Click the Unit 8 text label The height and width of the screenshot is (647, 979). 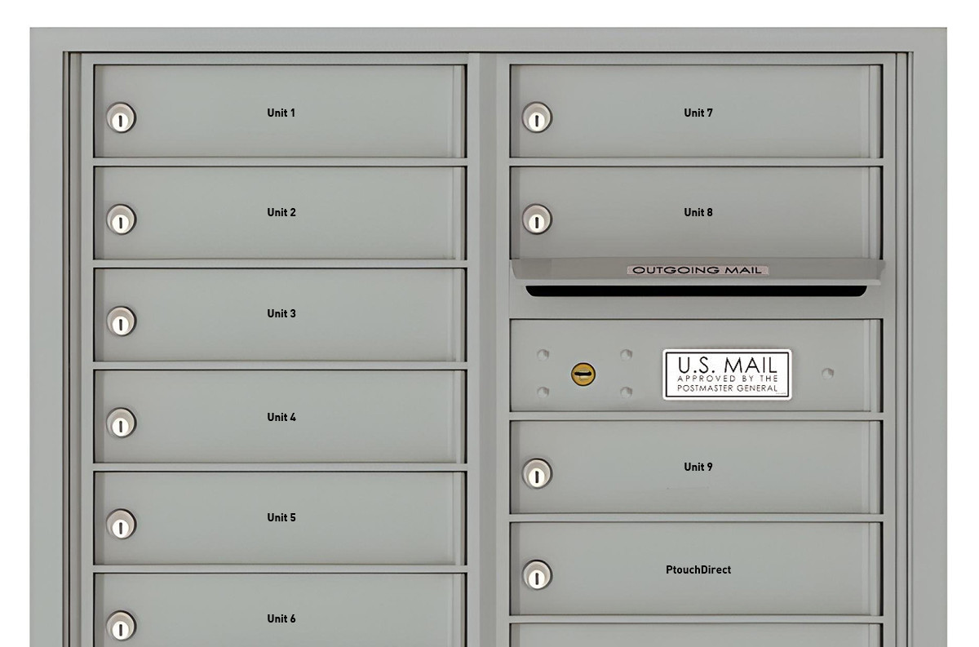click(x=698, y=212)
